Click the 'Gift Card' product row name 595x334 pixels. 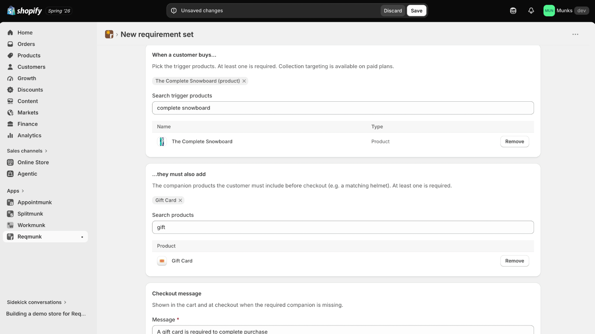coord(182,261)
